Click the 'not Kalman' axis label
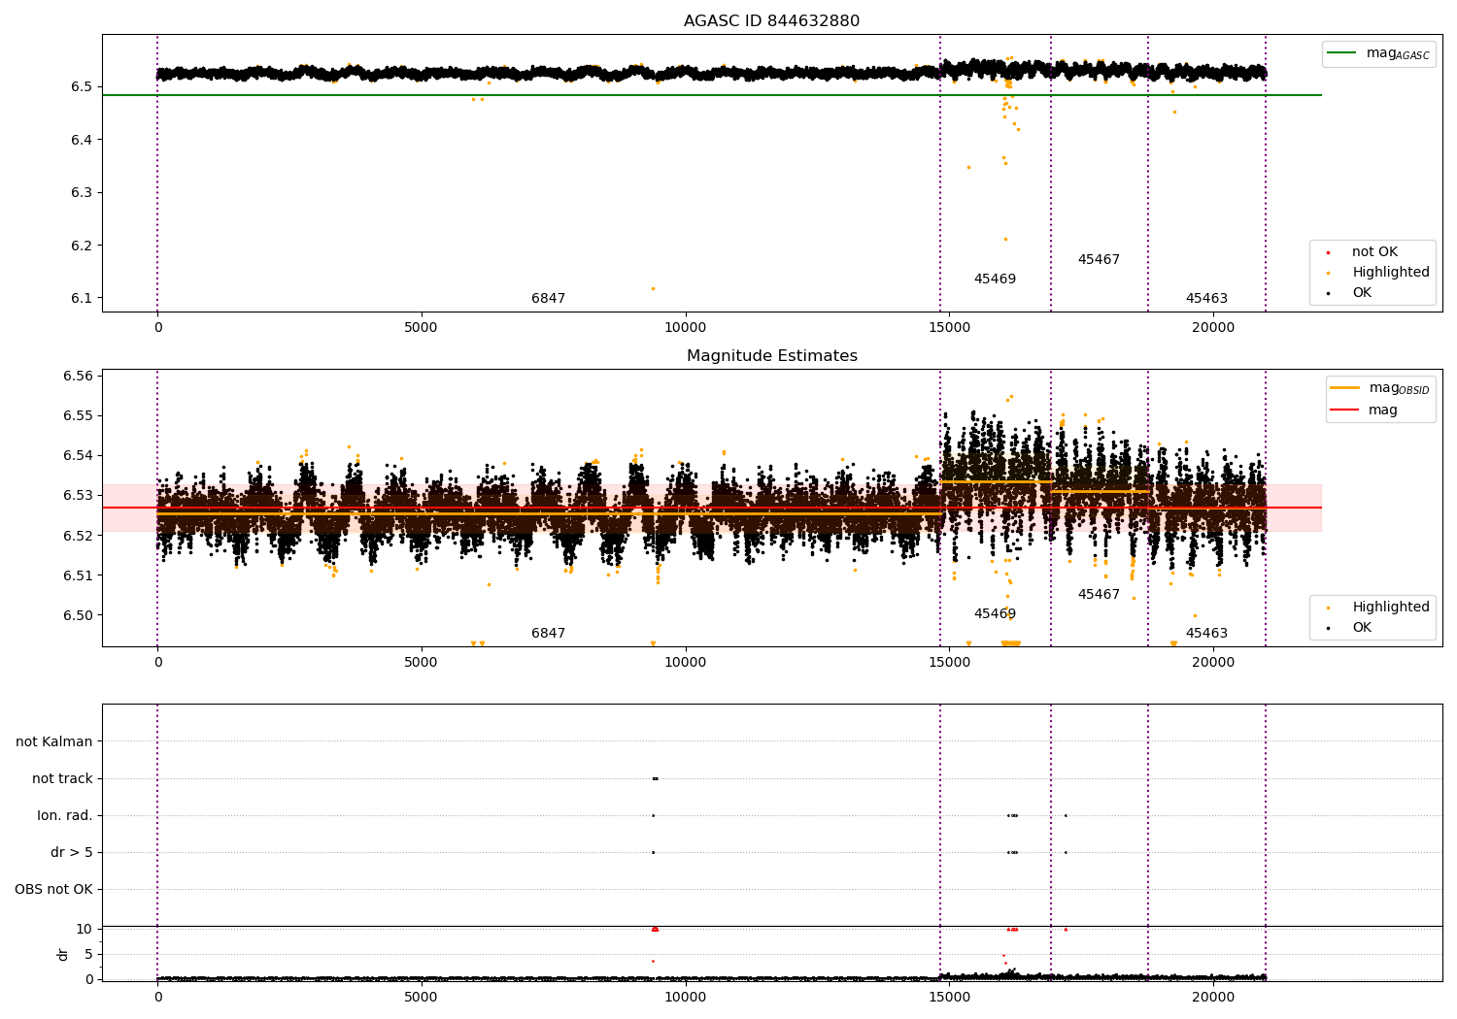 [54, 741]
